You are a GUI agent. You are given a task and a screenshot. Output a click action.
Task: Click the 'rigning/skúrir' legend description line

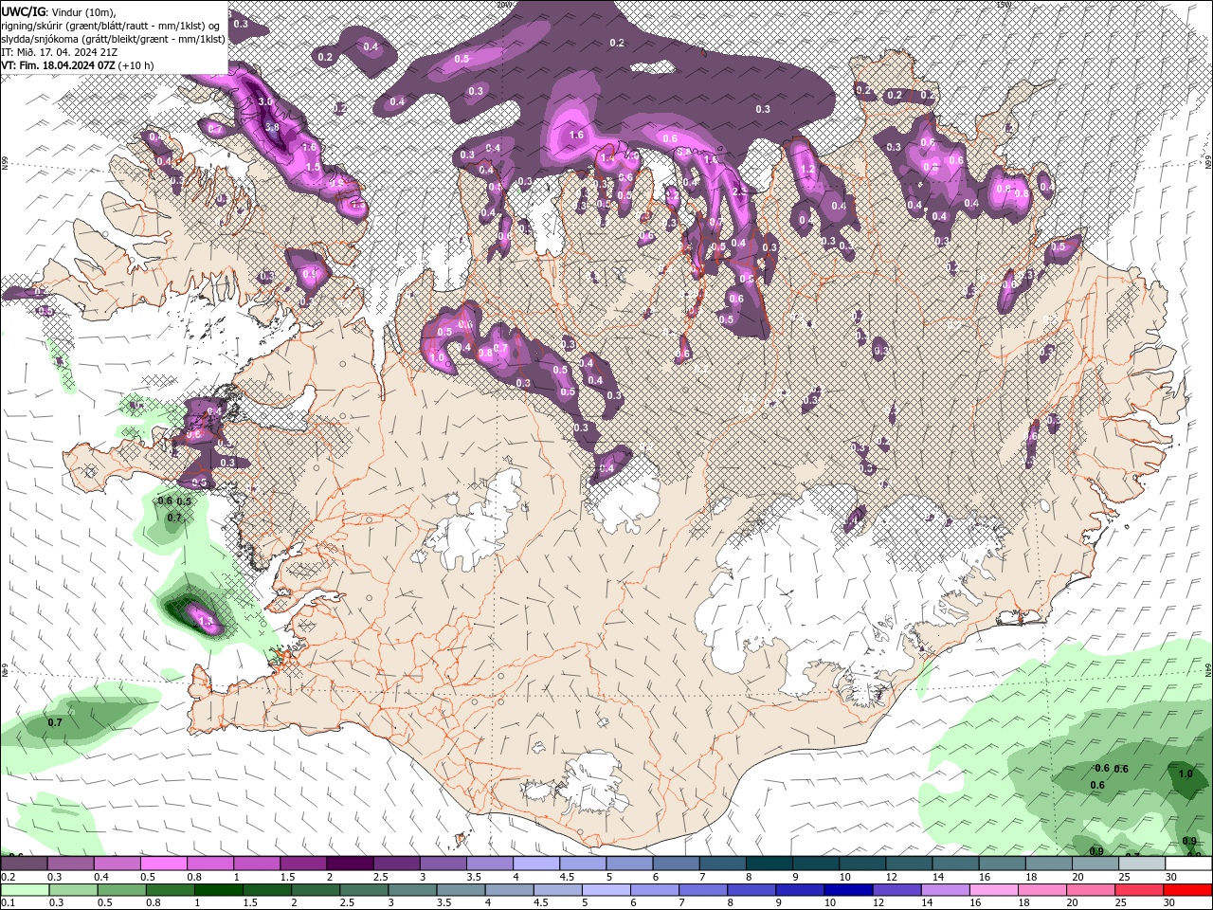(x=112, y=25)
